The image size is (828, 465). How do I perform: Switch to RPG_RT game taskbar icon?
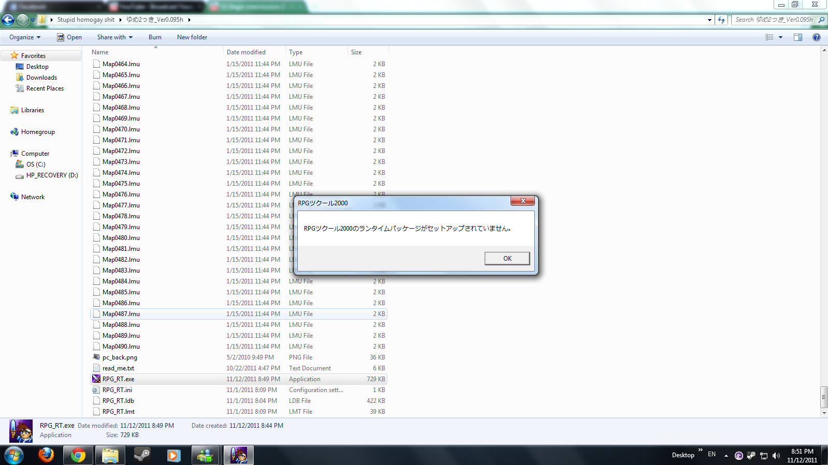tap(239, 455)
